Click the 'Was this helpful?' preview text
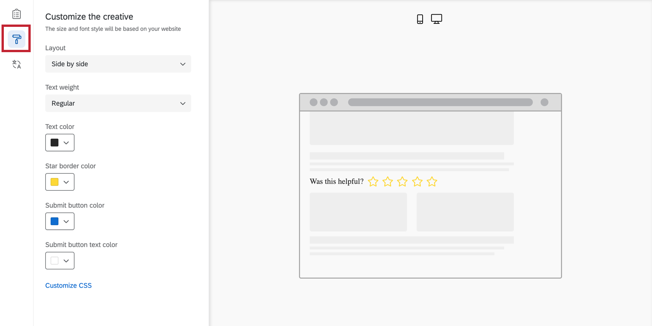The image size is (652, 326). (336, 181)
